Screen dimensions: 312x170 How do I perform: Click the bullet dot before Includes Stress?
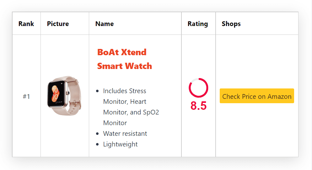coord(98,91)
